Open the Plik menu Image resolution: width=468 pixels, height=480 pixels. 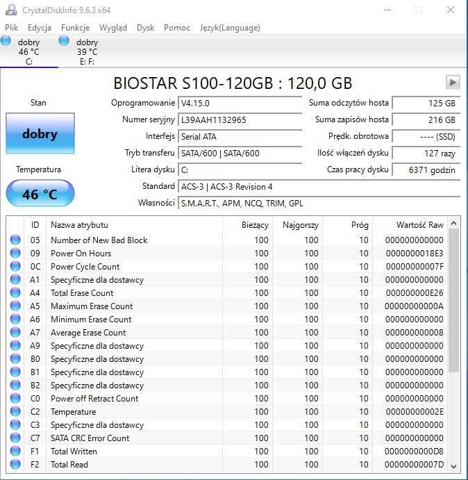tap(11, 28)
